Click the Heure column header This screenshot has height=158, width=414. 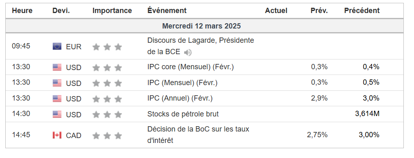[x=22, y=11]
